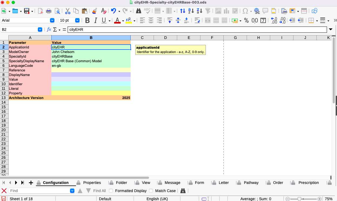The image size is (337, 201).
Task: Align cell content to top
Action: [170, 20]
